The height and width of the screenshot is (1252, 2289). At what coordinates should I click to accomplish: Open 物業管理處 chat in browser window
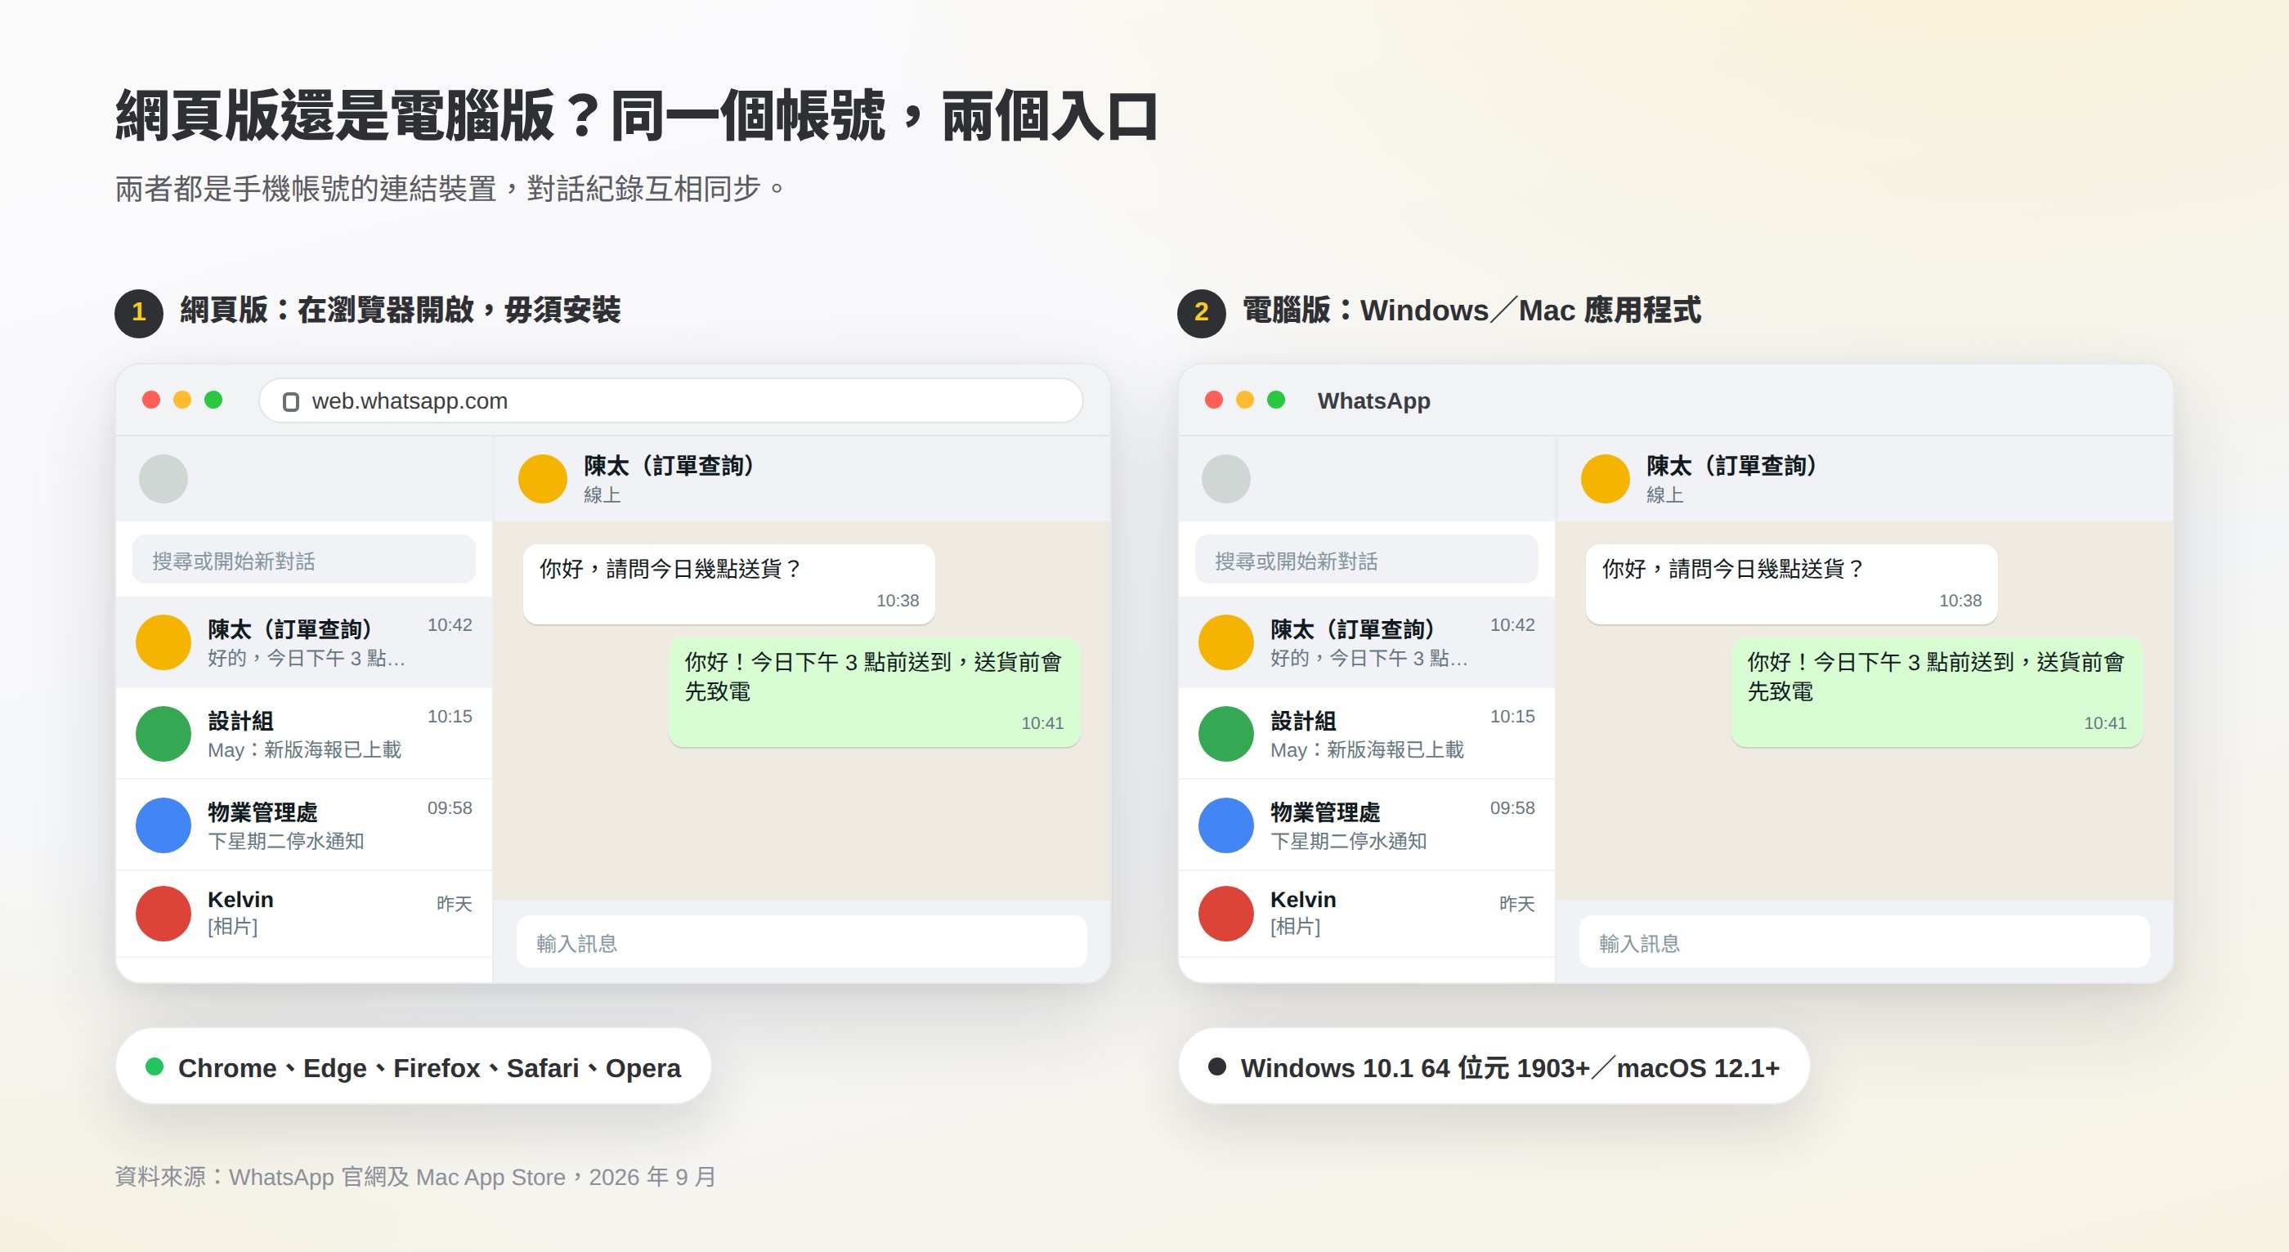tap(304, 825)
